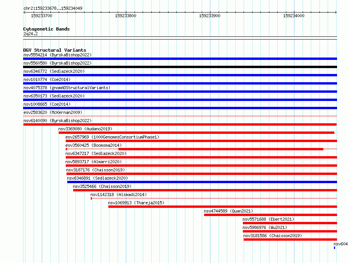This screenshot has width=348, height=263.
Task: Click the red start marker of nsv1142318
Action: (x=91, y=198)
